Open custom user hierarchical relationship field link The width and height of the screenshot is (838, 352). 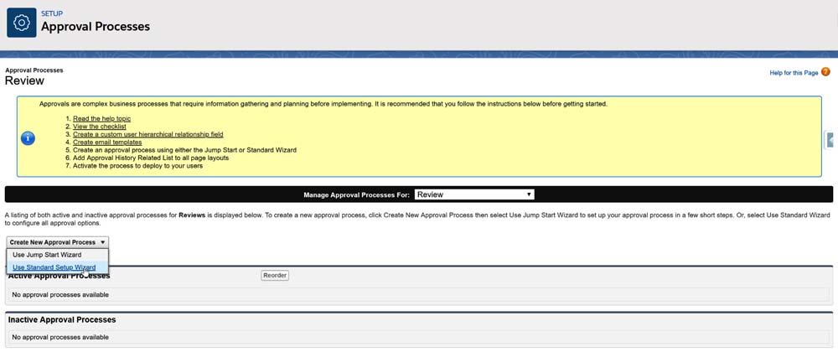pyautogui.click(x=148, y=135)
